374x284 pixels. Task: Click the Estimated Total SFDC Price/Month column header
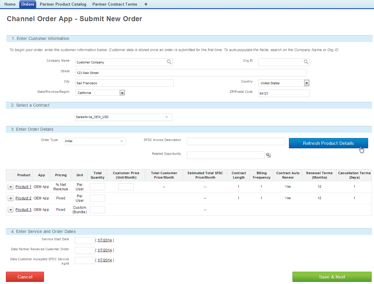coord(205,175)
